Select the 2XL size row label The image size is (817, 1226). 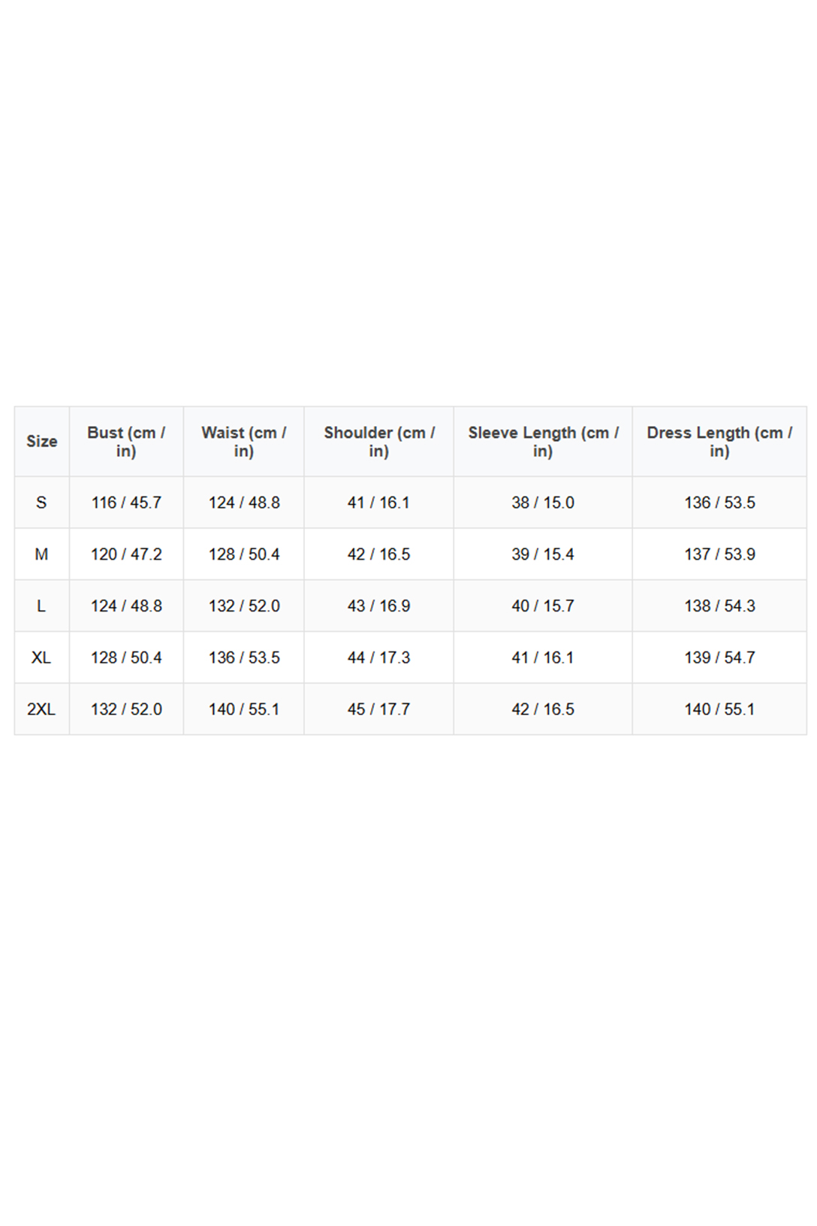pyautogui.click(x=41, y=709)
